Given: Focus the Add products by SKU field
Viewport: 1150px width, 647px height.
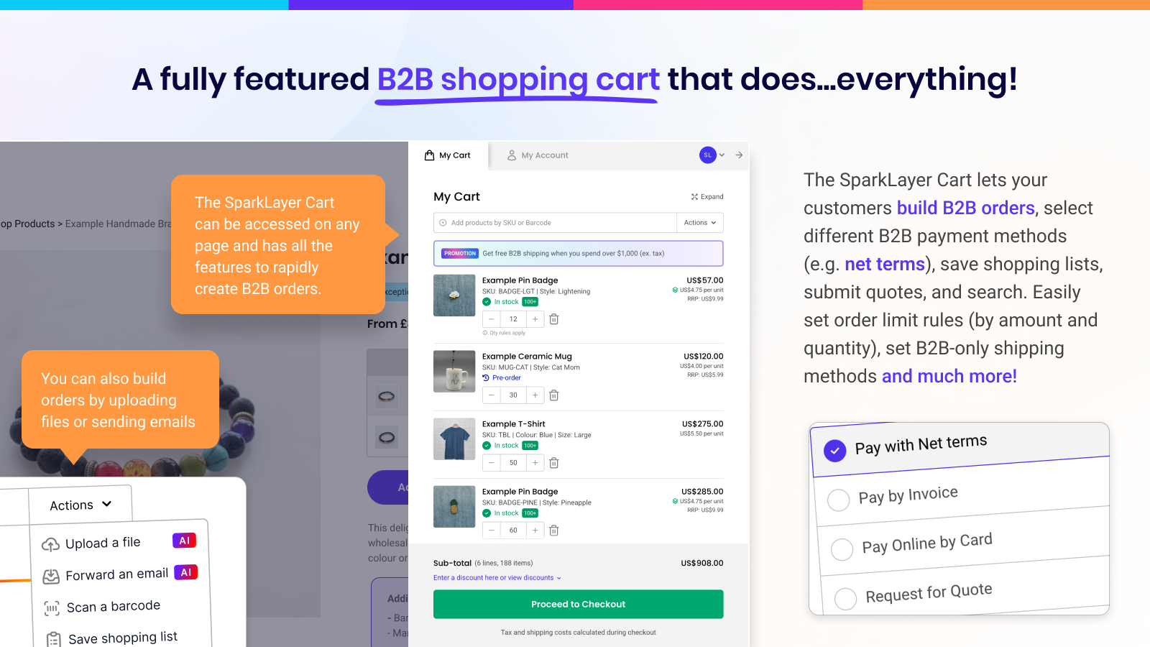Looking at the screenshot, I should [555, 223].
